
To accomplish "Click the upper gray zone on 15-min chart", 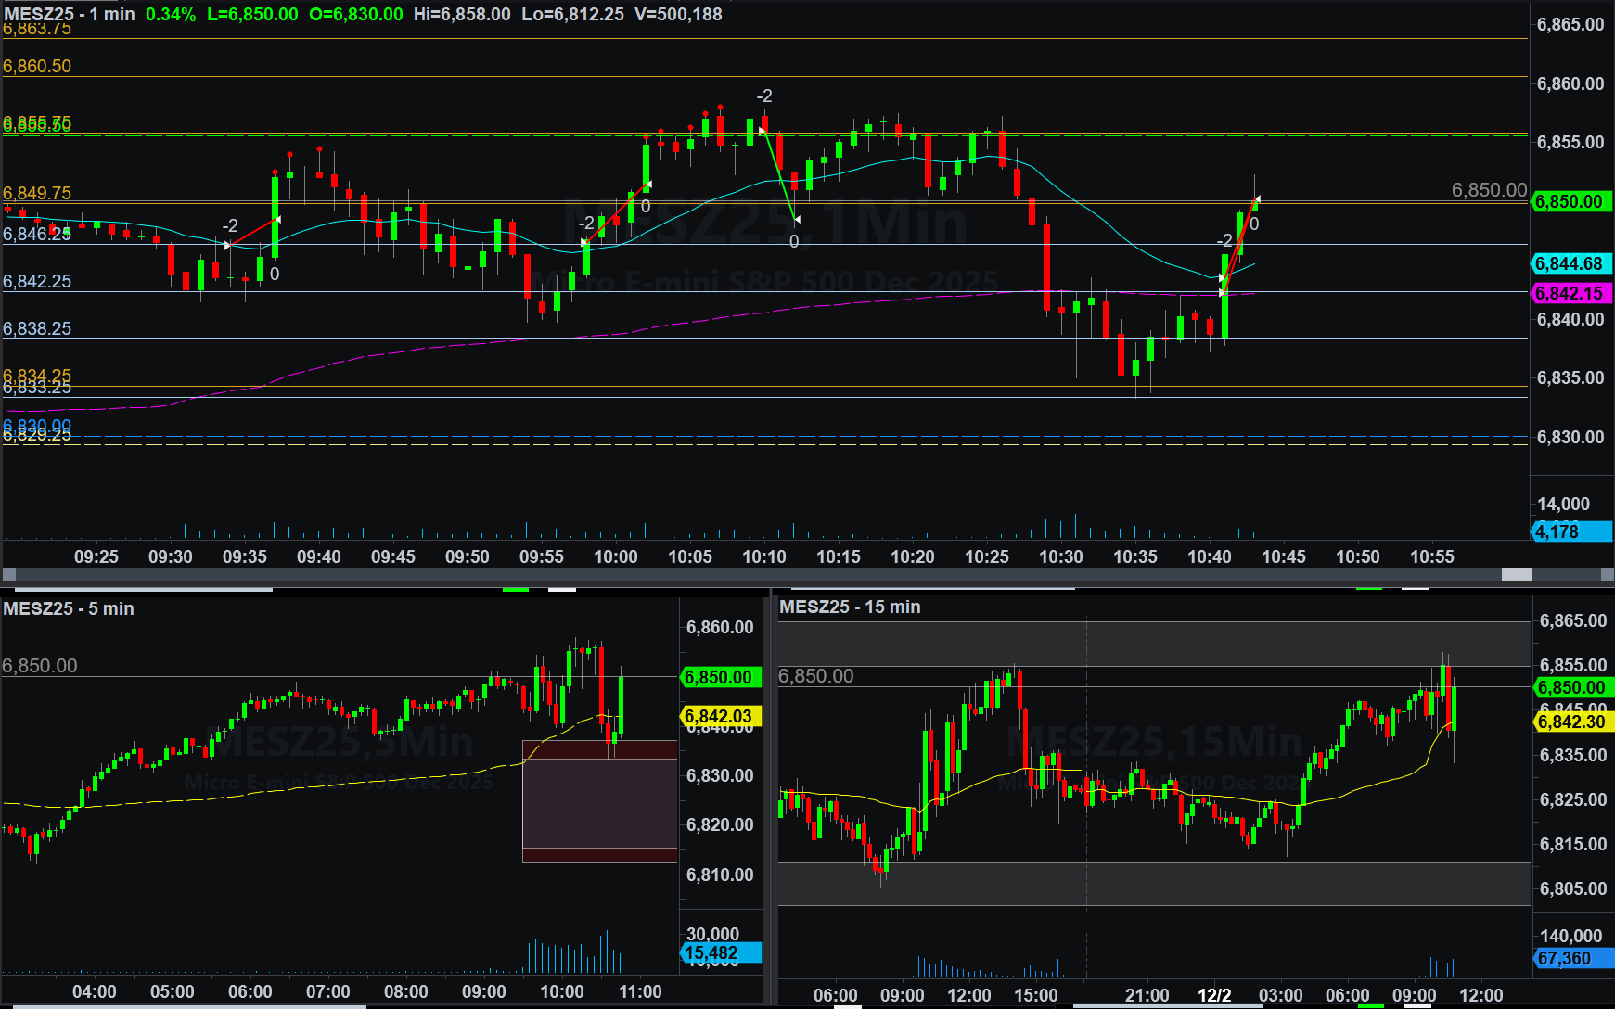I will click(1150, 644).
